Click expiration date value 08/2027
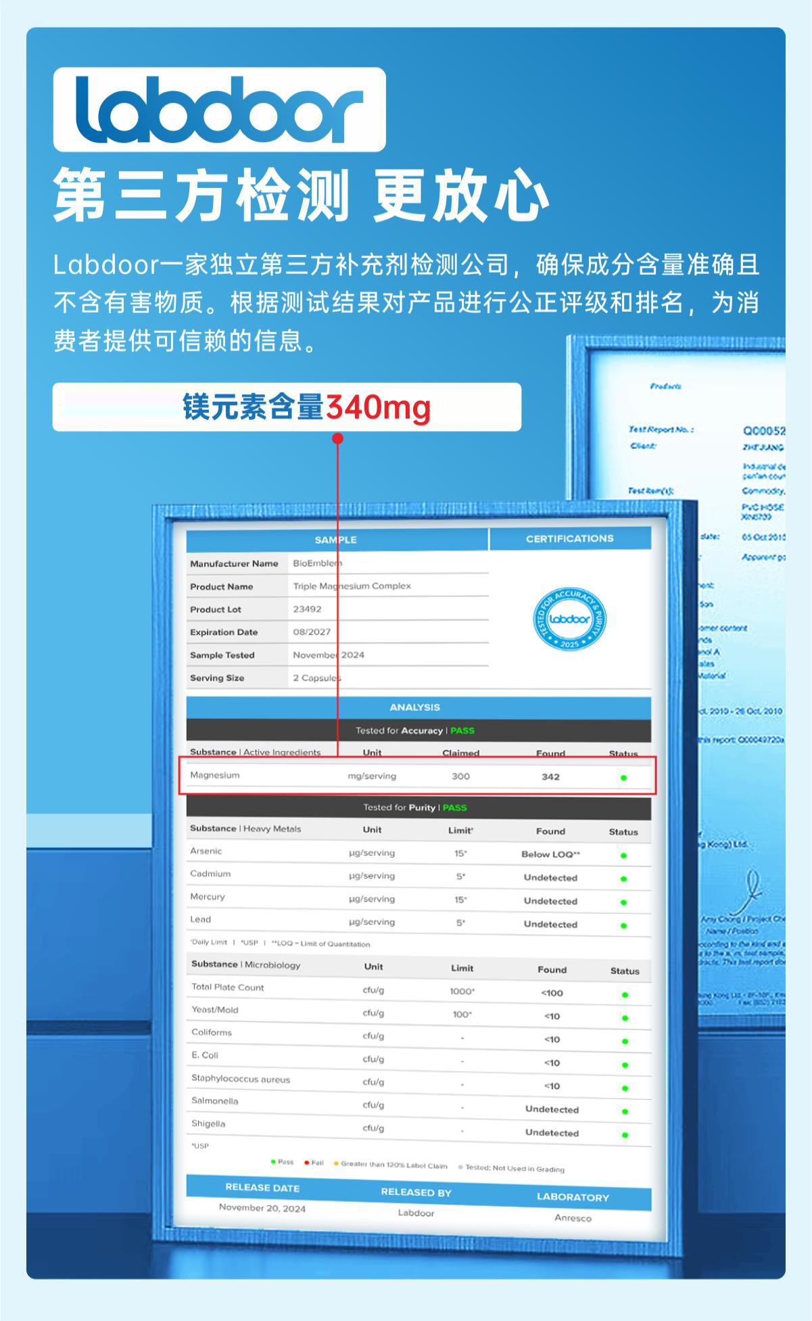Image resolution: width=812 pixels, height=1321 pixels. tap(312, 632)
